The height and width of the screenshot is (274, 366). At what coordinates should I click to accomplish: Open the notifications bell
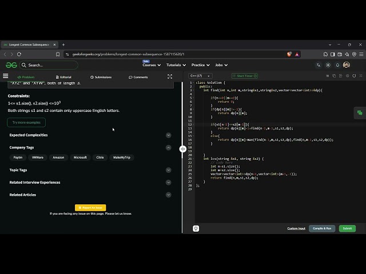coord(337,65)
